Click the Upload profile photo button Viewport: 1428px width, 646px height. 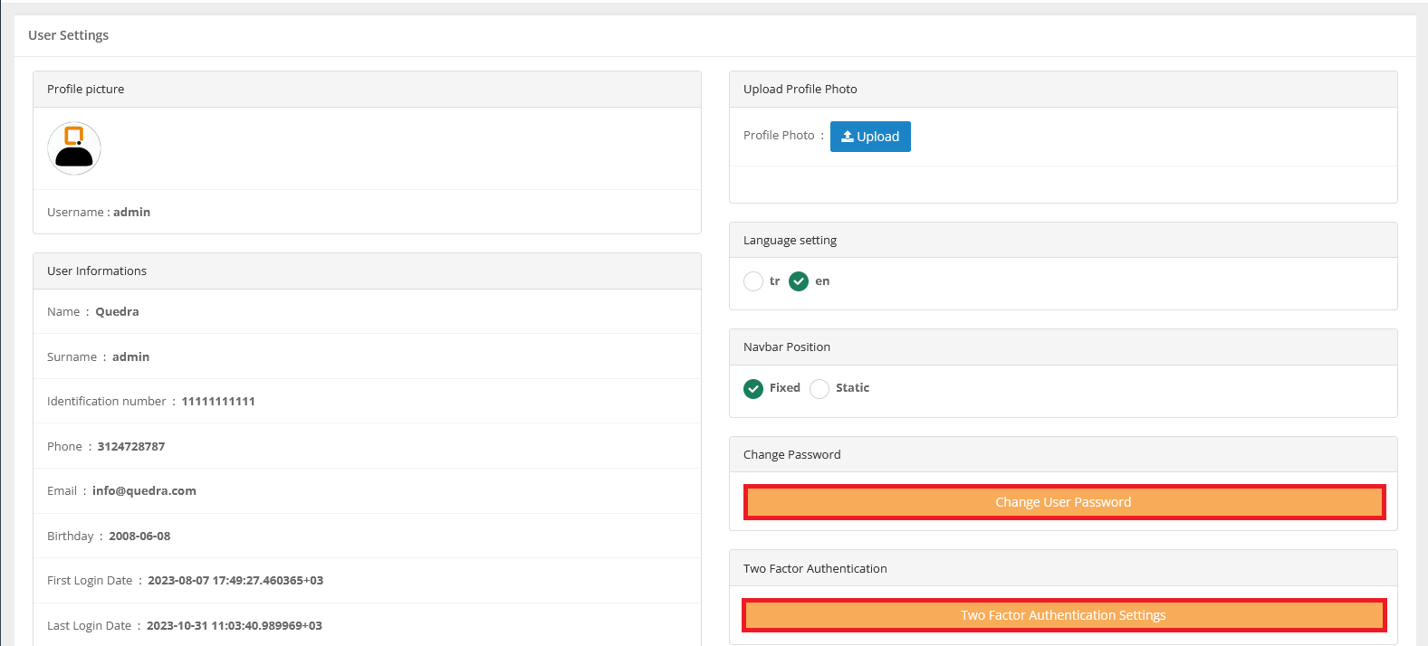coord(869,137)
